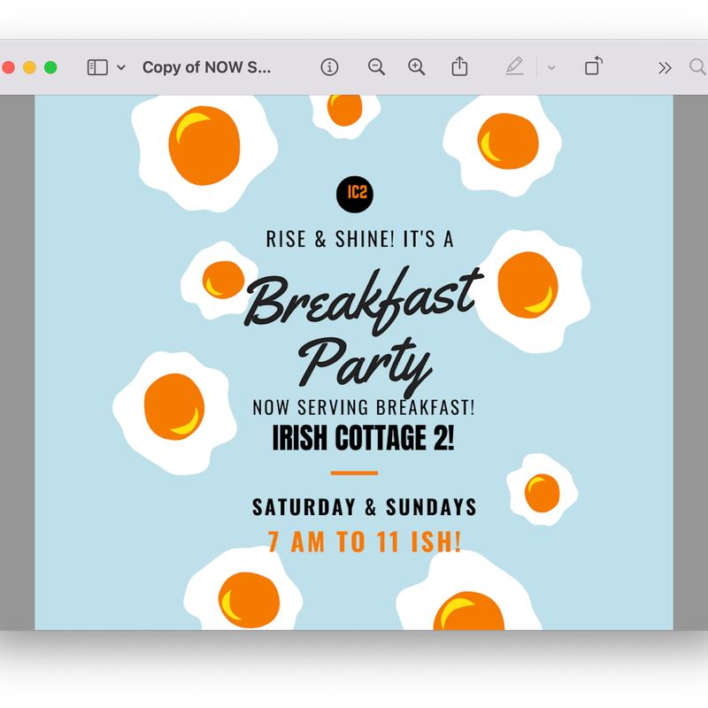Minimize the window using the yellow button

[29, 67]
